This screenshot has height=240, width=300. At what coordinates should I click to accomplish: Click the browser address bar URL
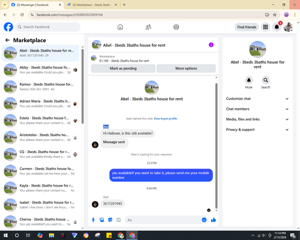pos(70,15)
